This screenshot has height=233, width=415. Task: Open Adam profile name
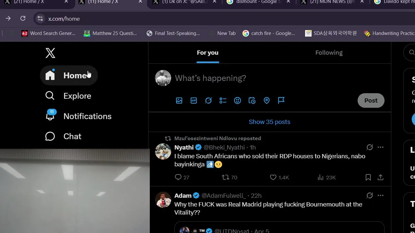point(183,196)
